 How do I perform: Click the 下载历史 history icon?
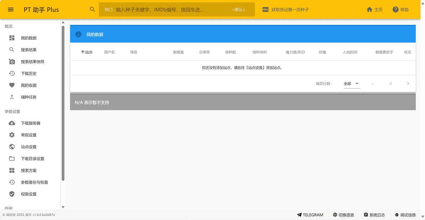12,74
